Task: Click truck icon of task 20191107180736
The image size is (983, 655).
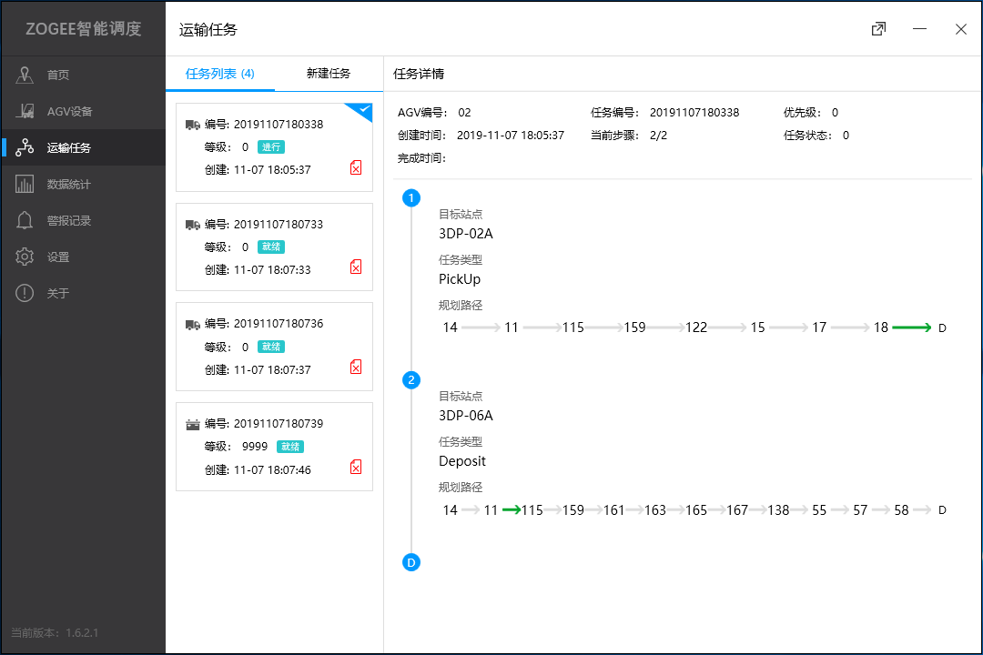Action: click(192, 324)
